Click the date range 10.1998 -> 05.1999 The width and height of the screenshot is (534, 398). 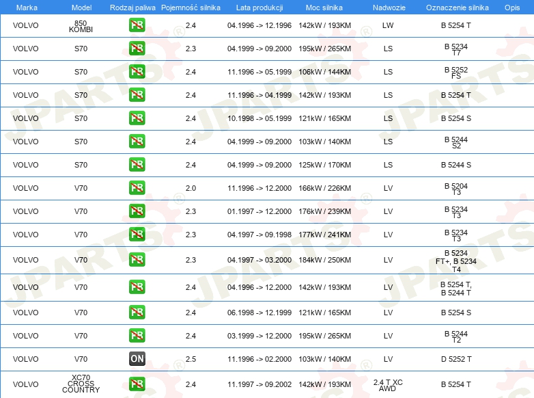click(x=259, y=118)
